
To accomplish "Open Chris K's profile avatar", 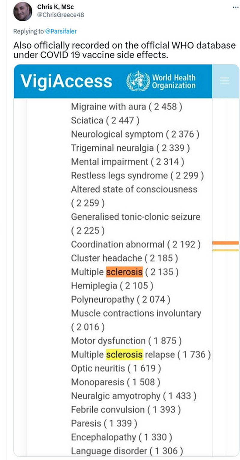I will [x=23, y=11].
